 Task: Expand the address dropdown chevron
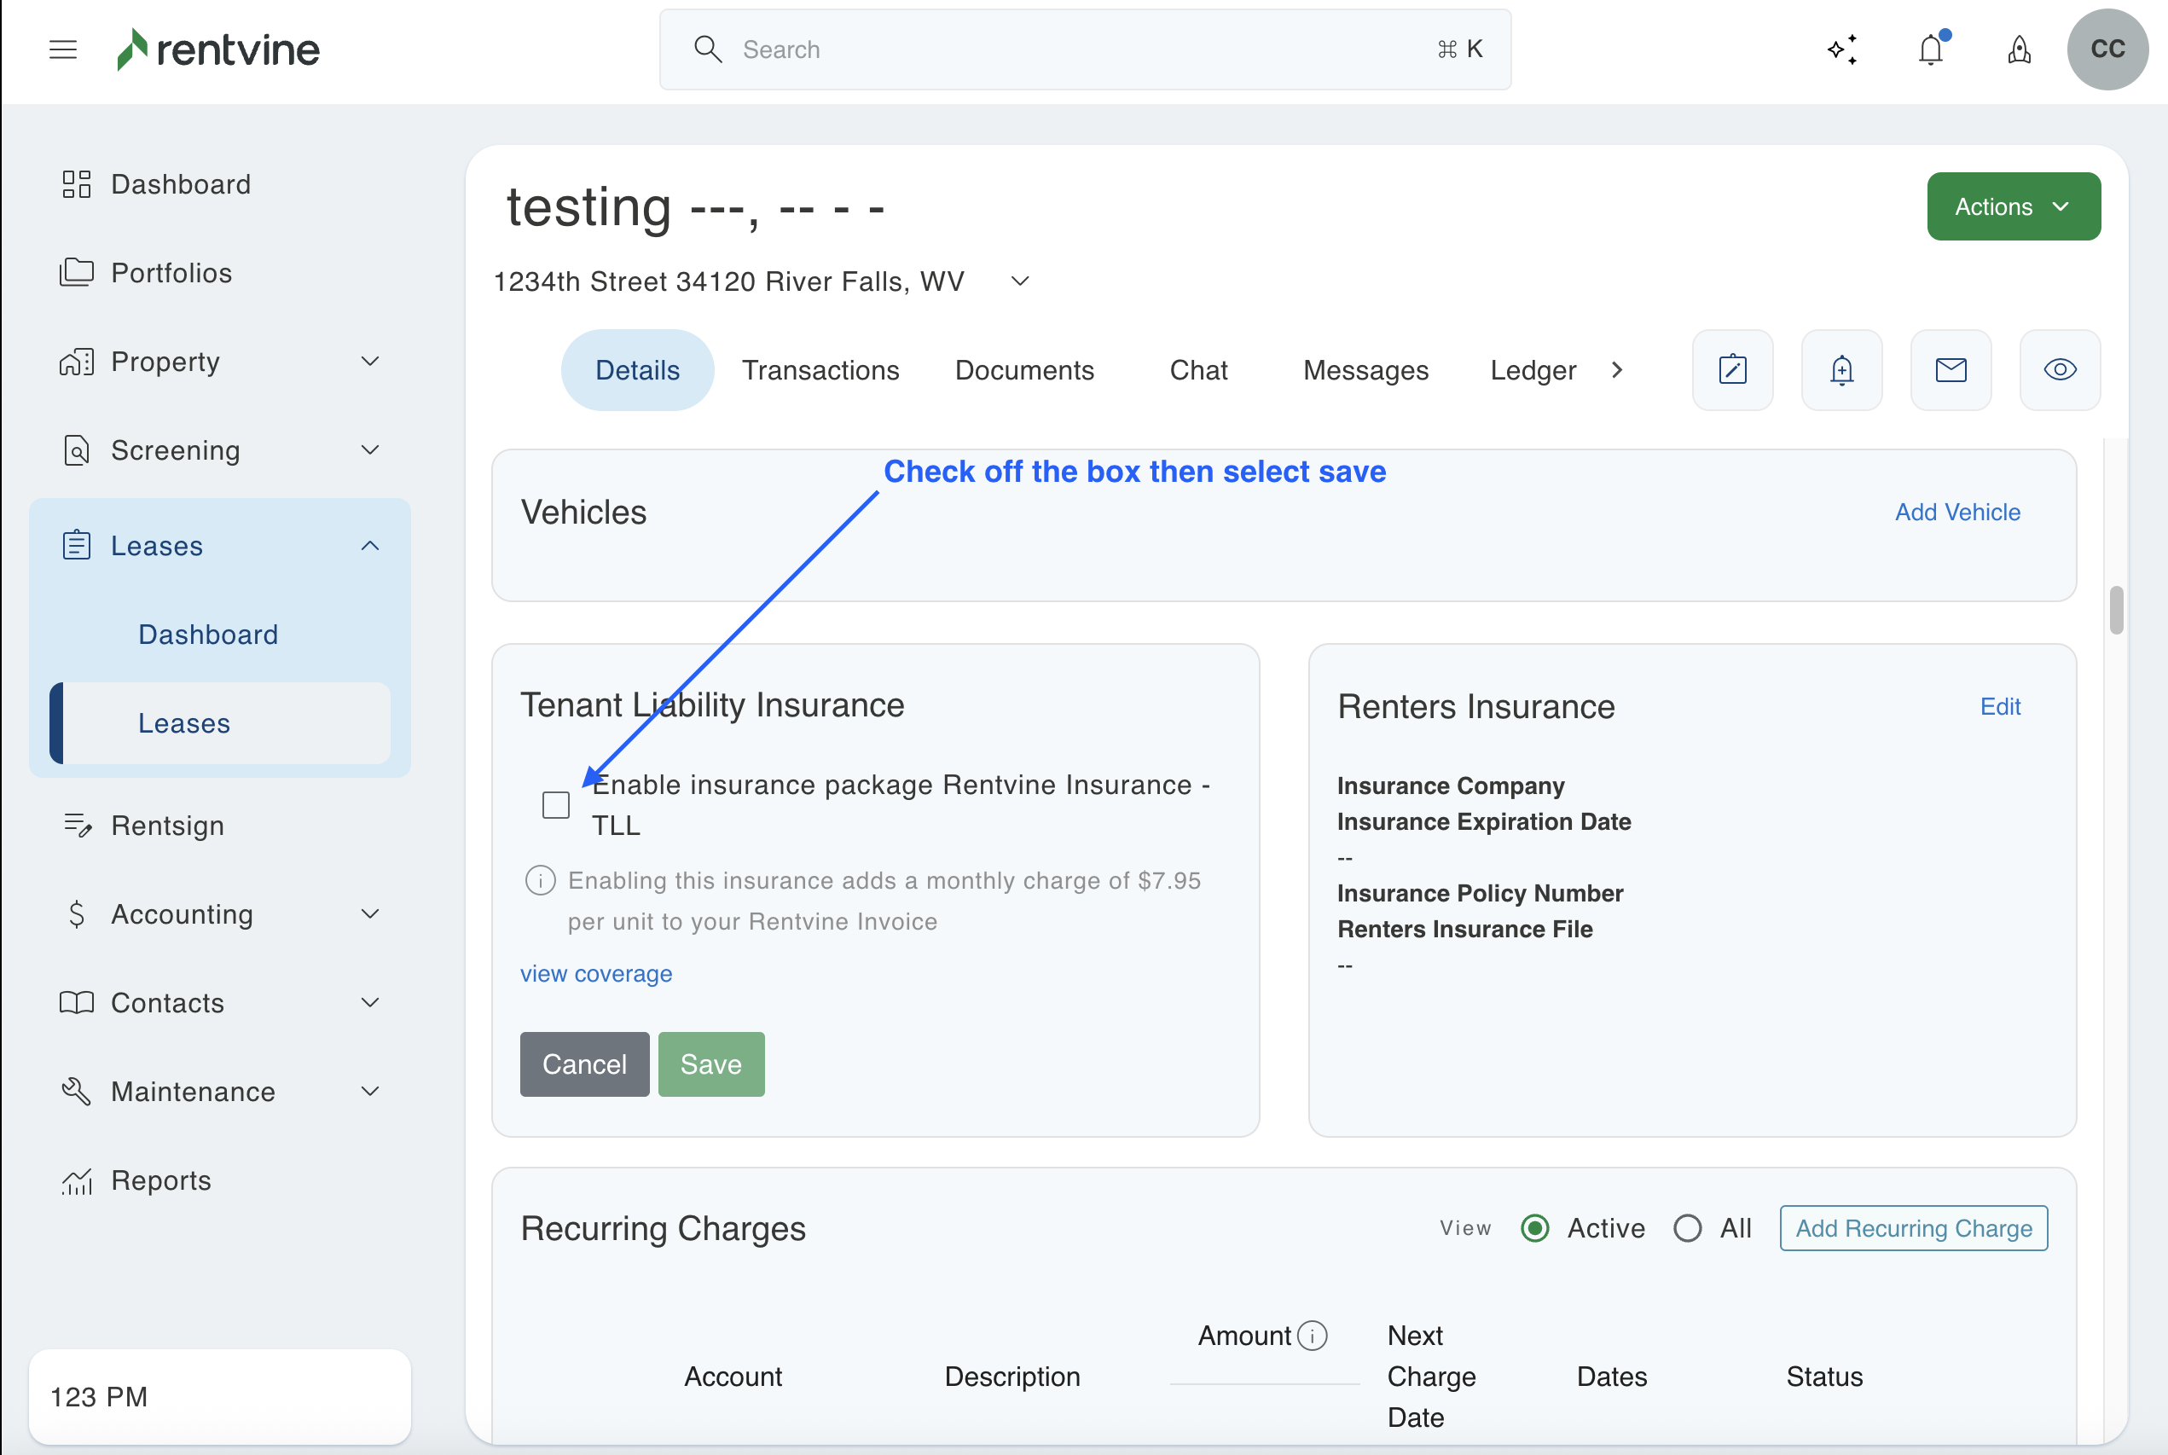(1020, 281)
